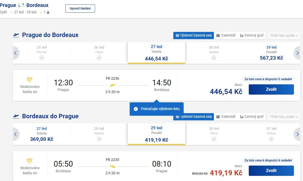Switch outbound view to Cenový graf
The width and height of the screenshot is (303, 181).
tap(252, 35)
